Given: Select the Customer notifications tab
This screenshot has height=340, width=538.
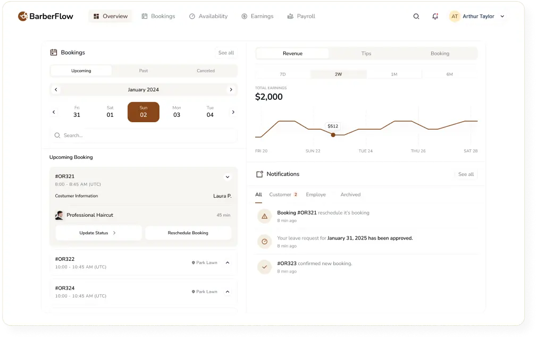Looking at the screenshot, I should (x=280, y=194).
